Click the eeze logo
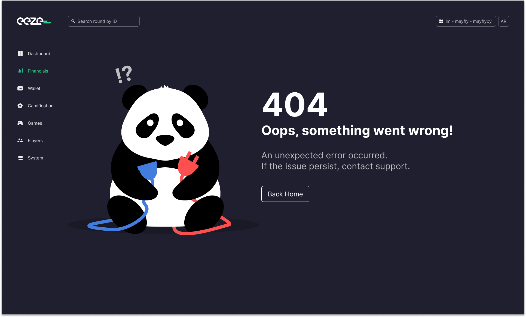 click(34, 21)
